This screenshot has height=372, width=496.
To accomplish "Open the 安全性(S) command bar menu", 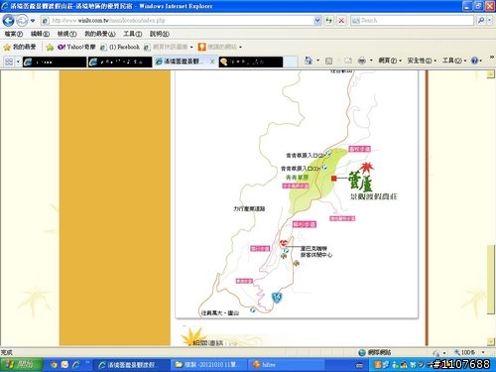I will coord(422,61).
